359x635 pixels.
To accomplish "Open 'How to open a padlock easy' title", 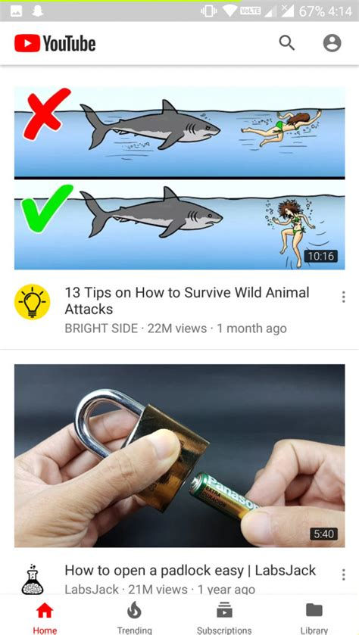I will coord(190,570).
